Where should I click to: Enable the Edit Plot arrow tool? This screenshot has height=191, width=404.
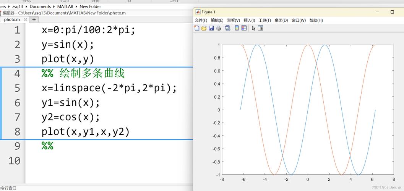pyautogui.click(x=253, y=28)
